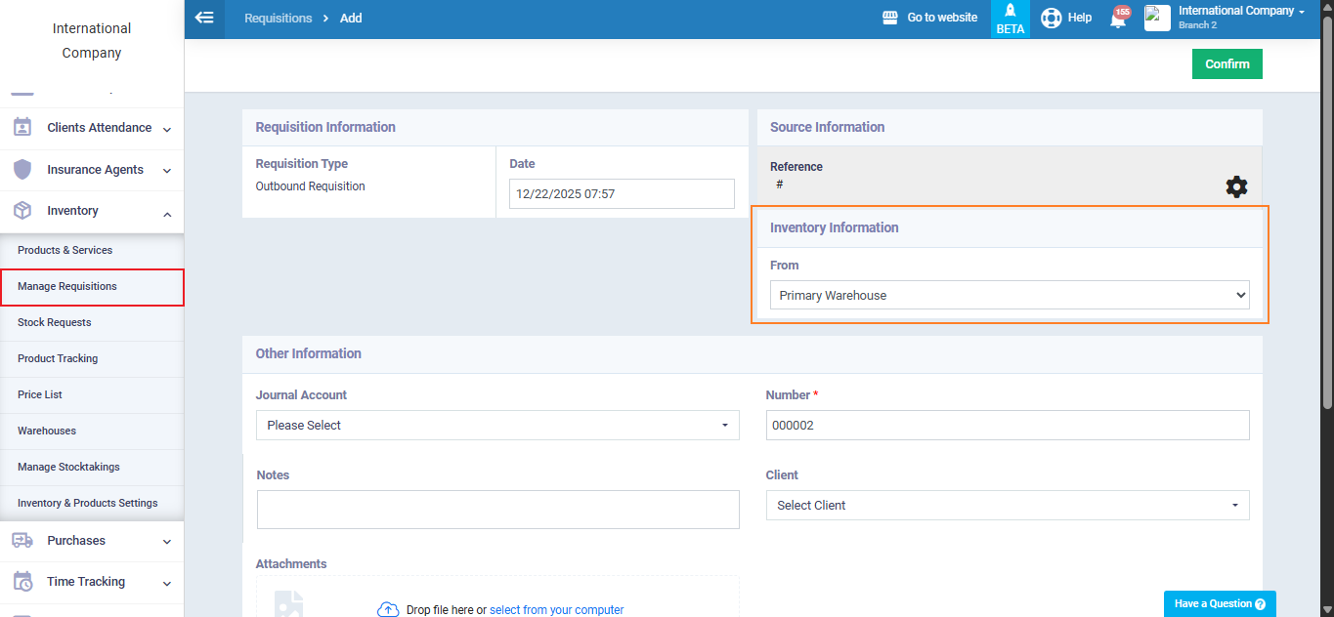Image resolution: width=1334 pixels, height=617 pixels.
Task: Open the From warehouse dropdown
Action: tap(1009, 295)
